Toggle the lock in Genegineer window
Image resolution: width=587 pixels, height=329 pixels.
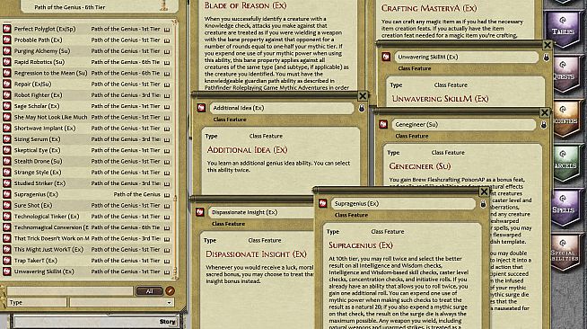(544, 125)
